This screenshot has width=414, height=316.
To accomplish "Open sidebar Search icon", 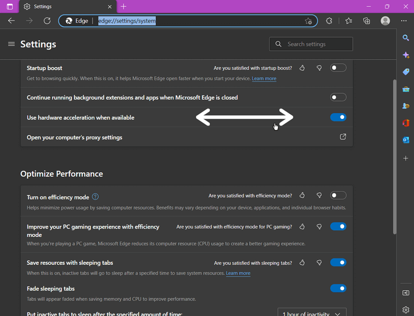I will [x=406, y=38].
